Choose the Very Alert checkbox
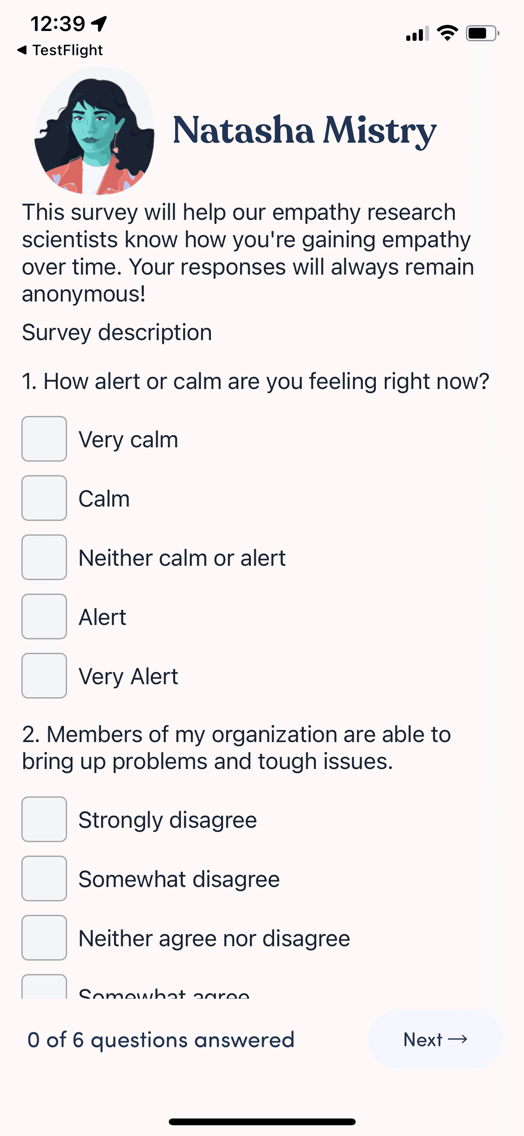Image resolution: width=524 pixels, height=1136 pixels. [44, 675]
